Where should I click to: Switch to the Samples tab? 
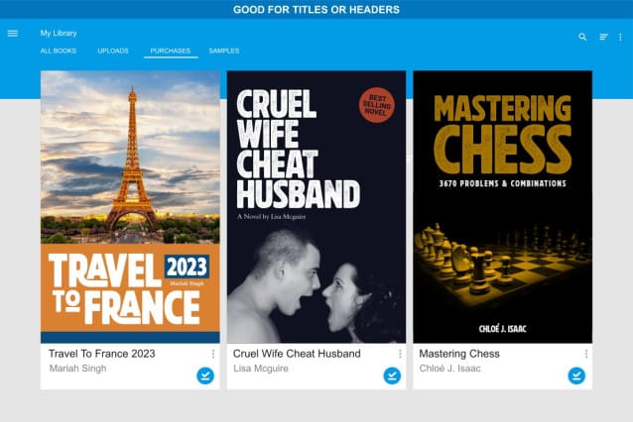click(x=224, y=51)
